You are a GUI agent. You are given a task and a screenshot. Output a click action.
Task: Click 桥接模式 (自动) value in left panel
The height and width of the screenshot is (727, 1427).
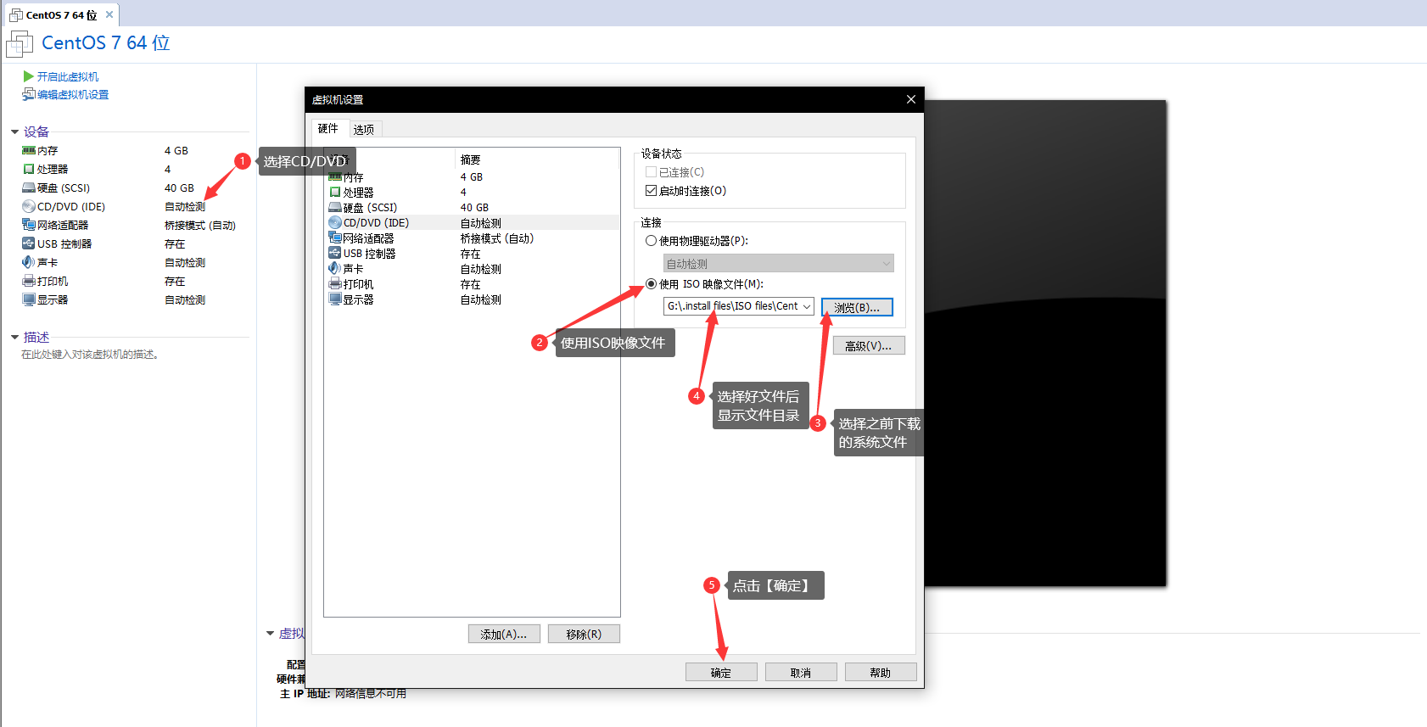click(200, 225)
